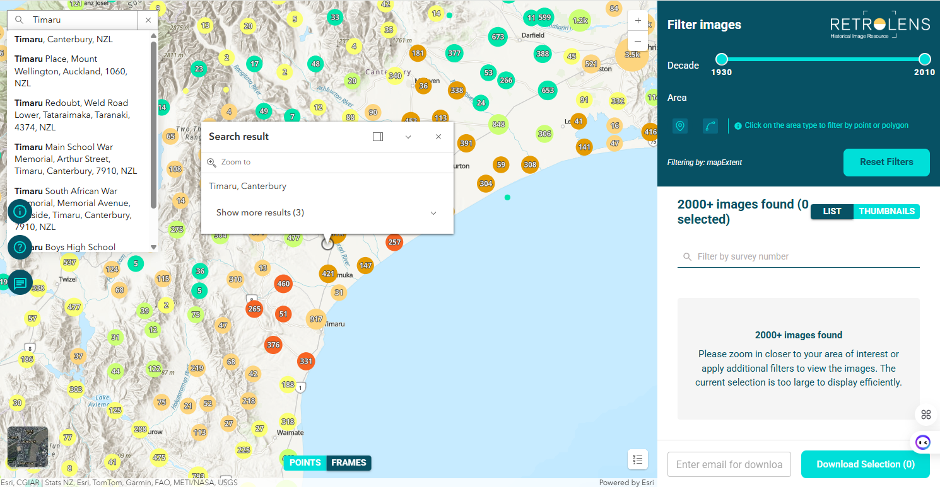Screen dimensions: 940x487
Task: Expand Show more results (3)
Action: (x=326, y=213)
